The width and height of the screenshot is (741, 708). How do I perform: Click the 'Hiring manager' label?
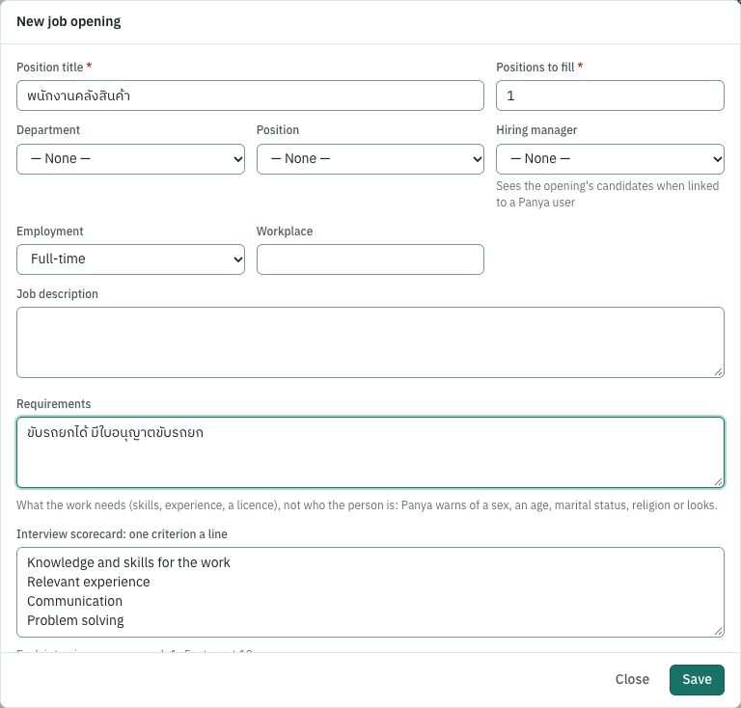[x=536, y=130]
